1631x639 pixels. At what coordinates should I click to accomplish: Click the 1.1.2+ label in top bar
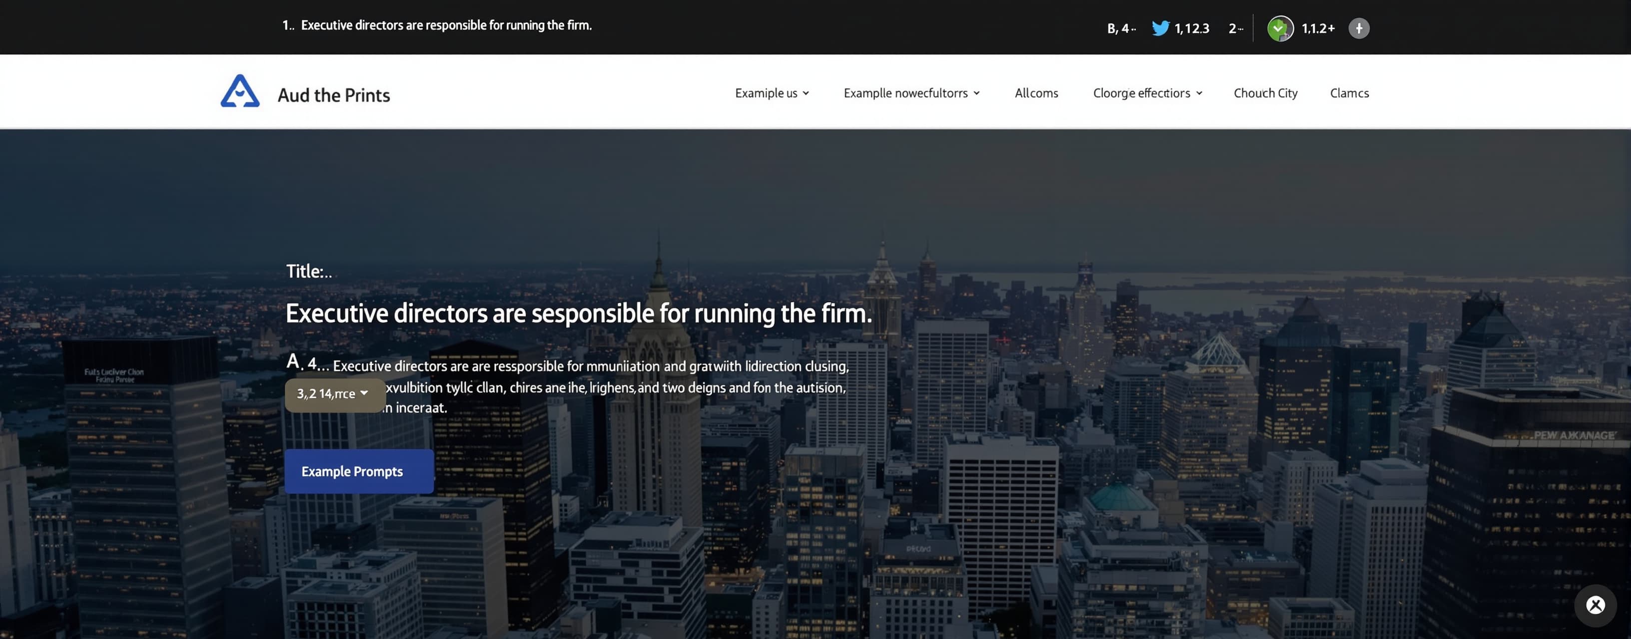pyautogui.click(x=1318, y=28)
